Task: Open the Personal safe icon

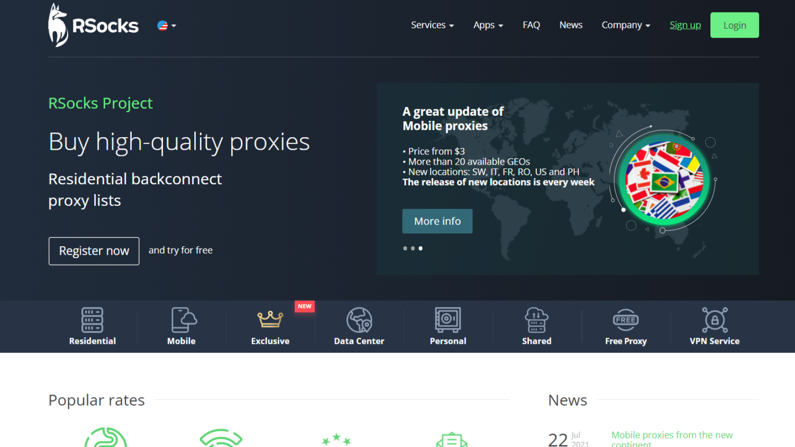Action: pyautogui.click(x=447, y=320)
